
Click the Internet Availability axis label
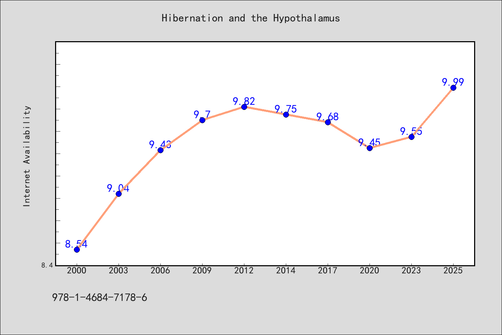point(27,156)
